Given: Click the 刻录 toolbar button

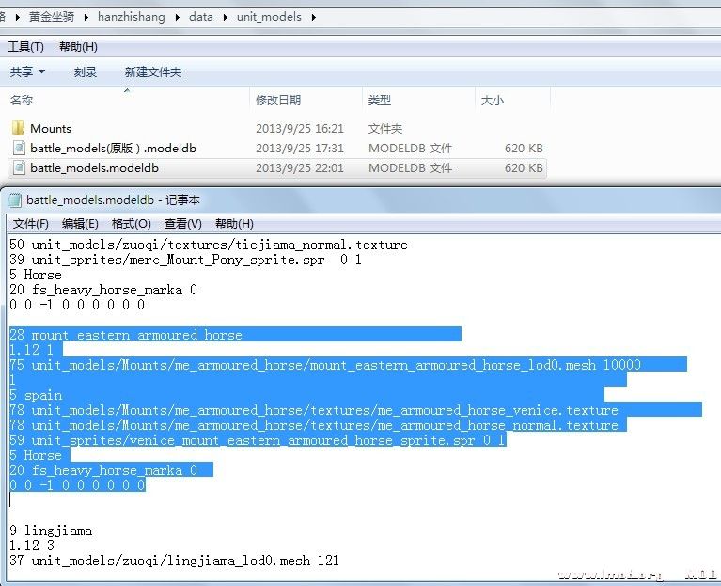Looking at the screenshot, I should [x=86, y=71].
